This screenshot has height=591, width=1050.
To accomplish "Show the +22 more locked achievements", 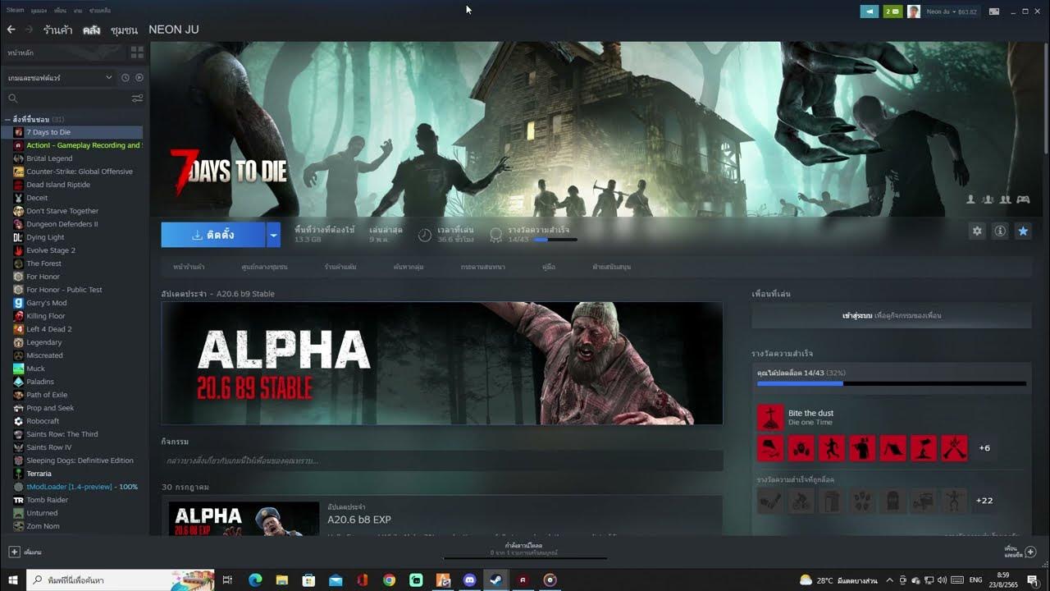I will coord(984,501).
